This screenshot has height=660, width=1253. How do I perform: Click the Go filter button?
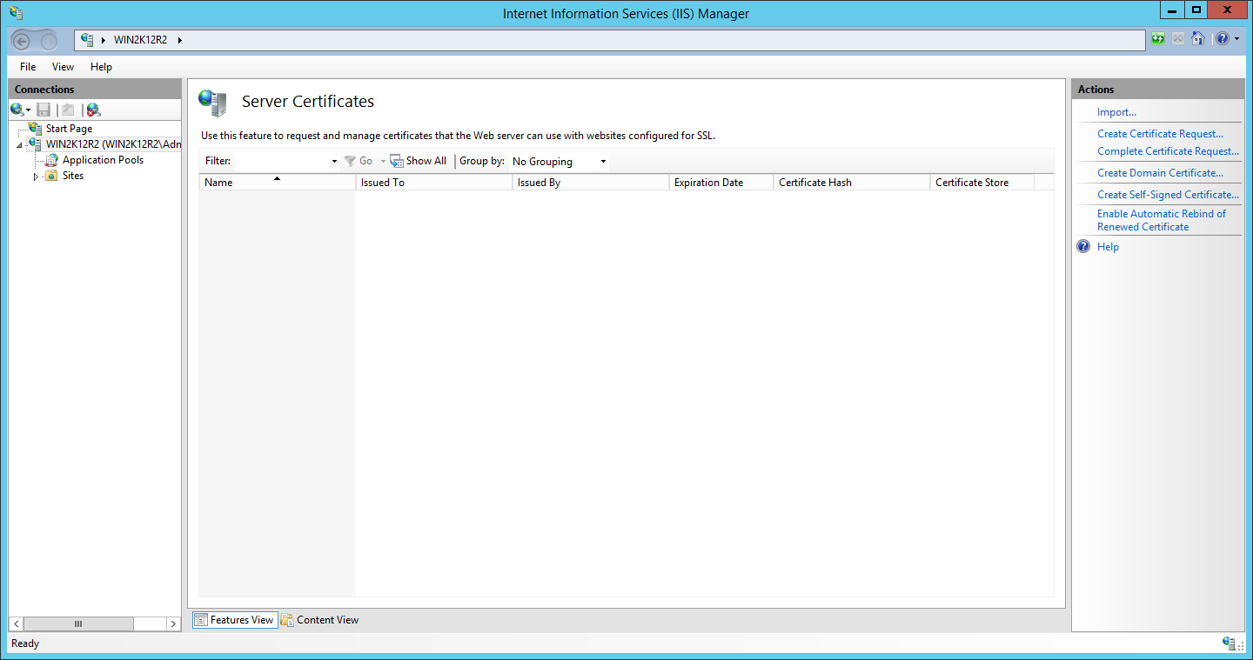[x=359, y=161]
